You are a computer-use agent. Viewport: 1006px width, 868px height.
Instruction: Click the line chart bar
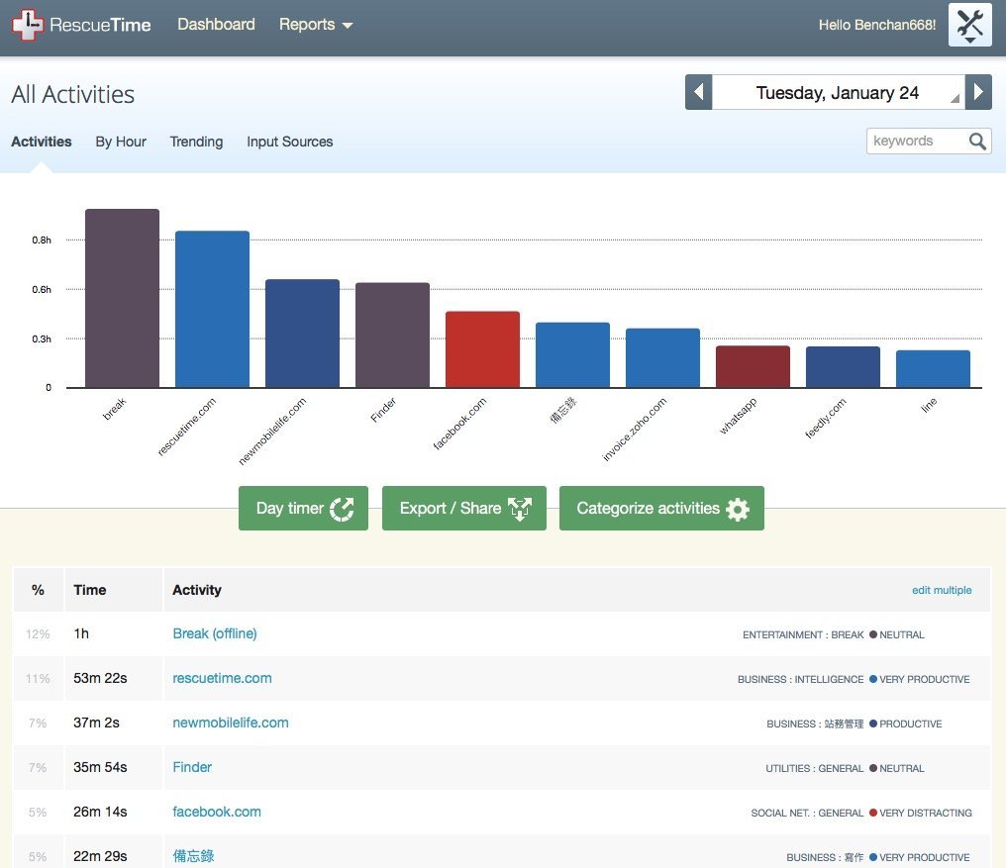coord(934,369)
